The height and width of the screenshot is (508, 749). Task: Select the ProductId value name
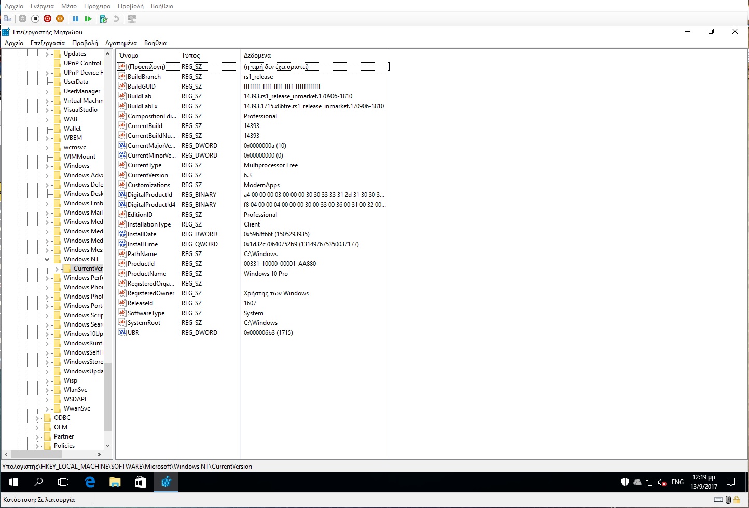(141, 264)
